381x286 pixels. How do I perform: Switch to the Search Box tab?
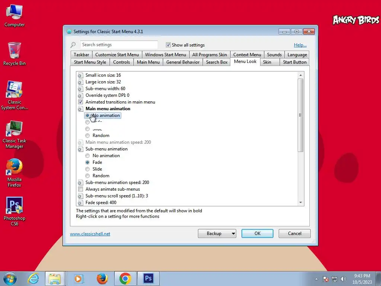(217, 62)
